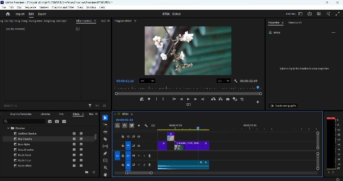Toggle A1 source patching button

coord(118,156)
